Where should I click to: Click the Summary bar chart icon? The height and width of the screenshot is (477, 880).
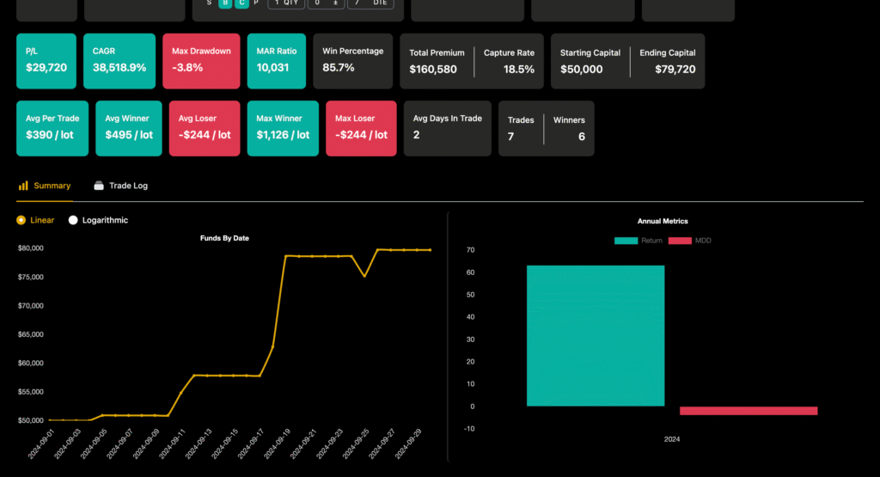pos(23,186)
